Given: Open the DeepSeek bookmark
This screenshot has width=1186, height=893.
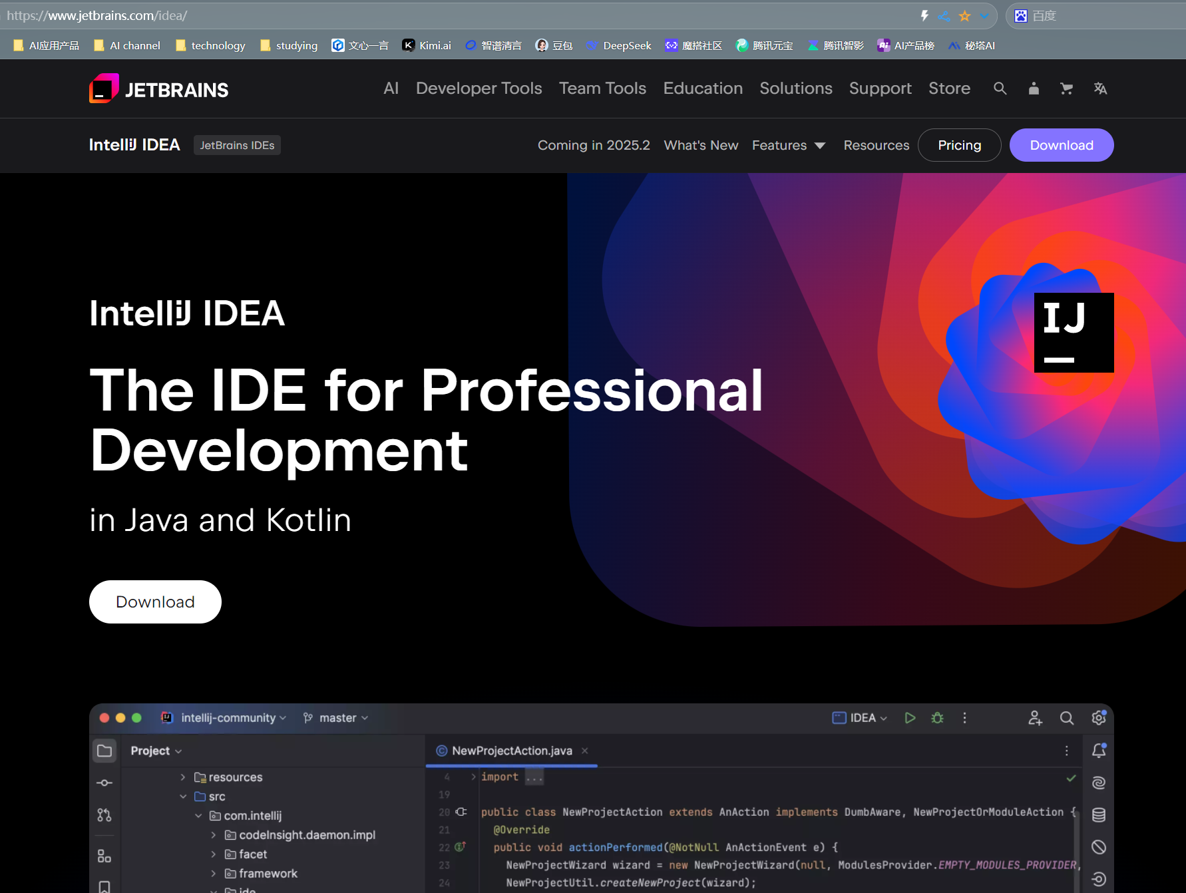Looking at the screenshot, I should [619, 45].
